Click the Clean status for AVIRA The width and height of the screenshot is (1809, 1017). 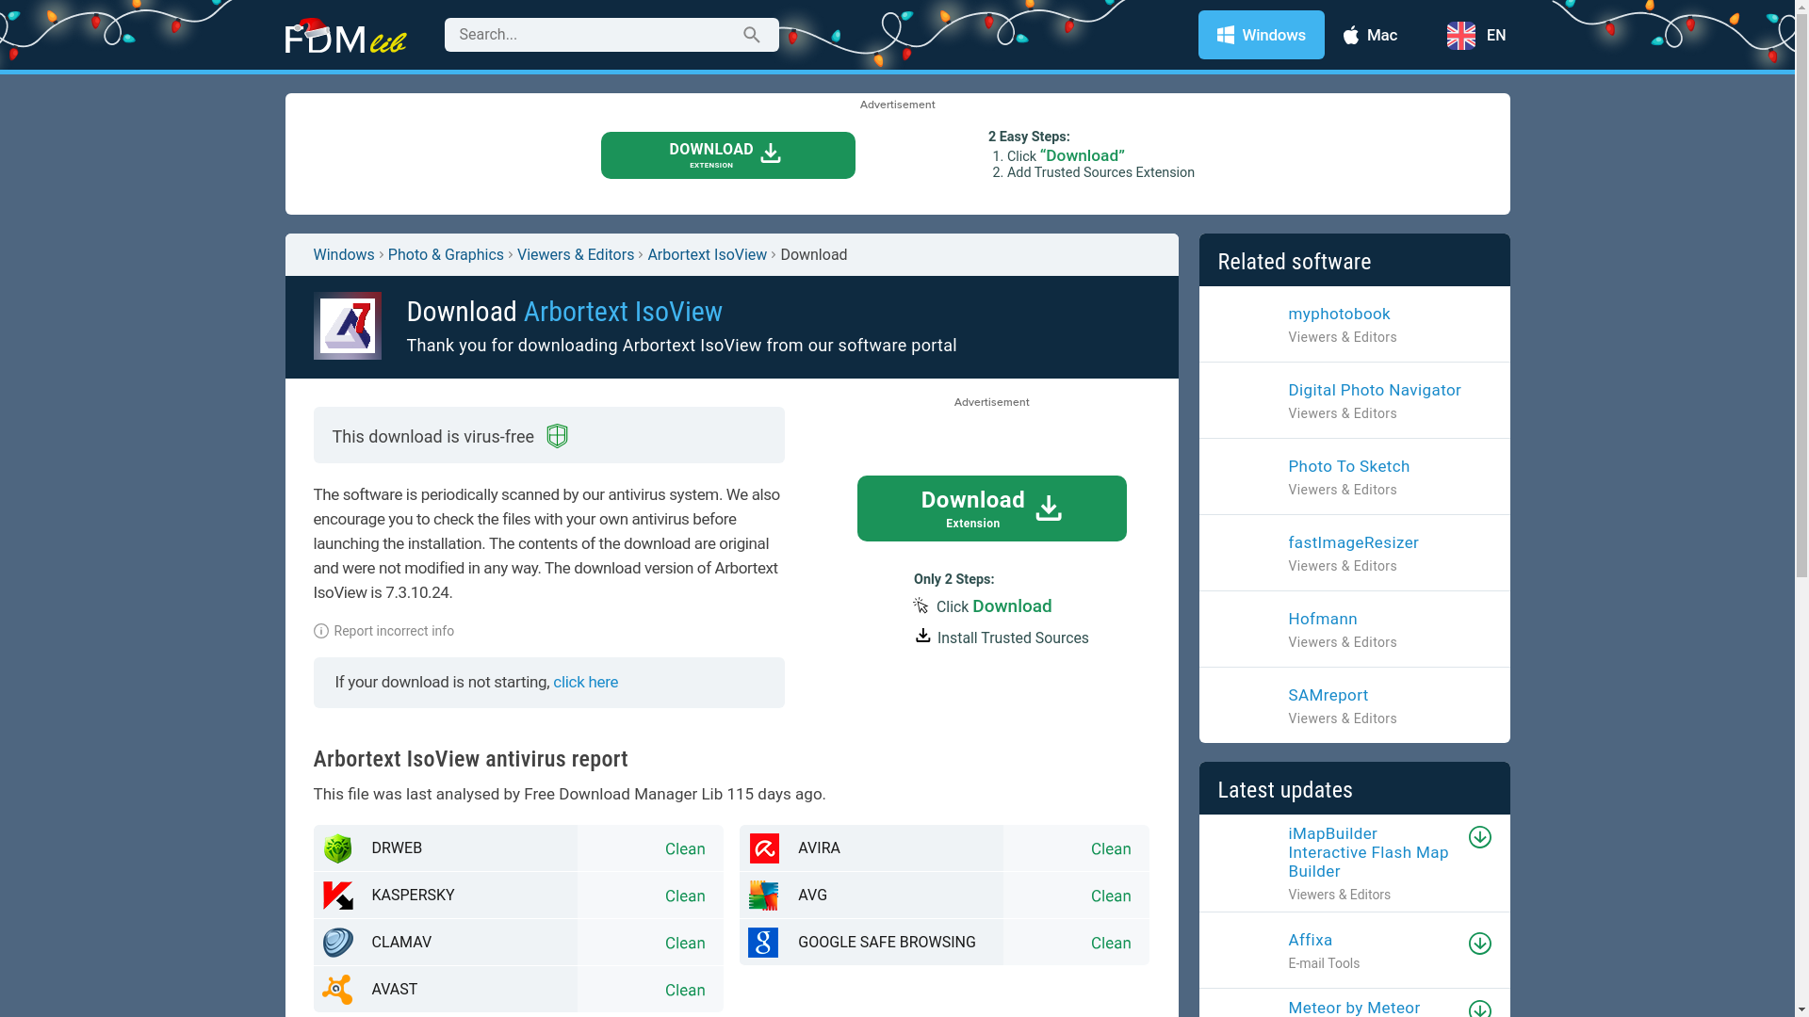click(1111, 849)
